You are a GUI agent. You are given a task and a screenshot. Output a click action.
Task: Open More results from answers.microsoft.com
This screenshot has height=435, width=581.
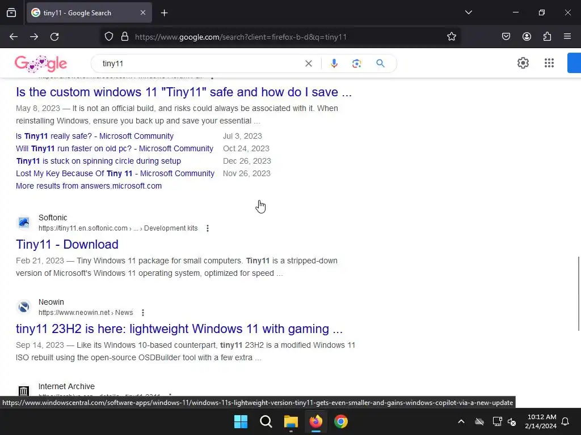[89, 186]
